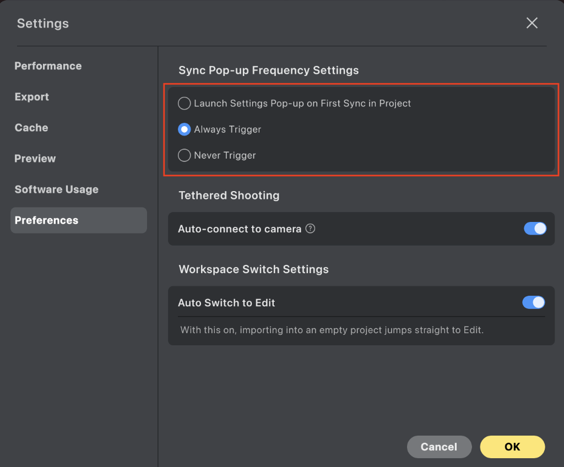564x467 pixels.
Task: Click the Sync Pop-up Frequency Settings heading
Action: point(268,70)
